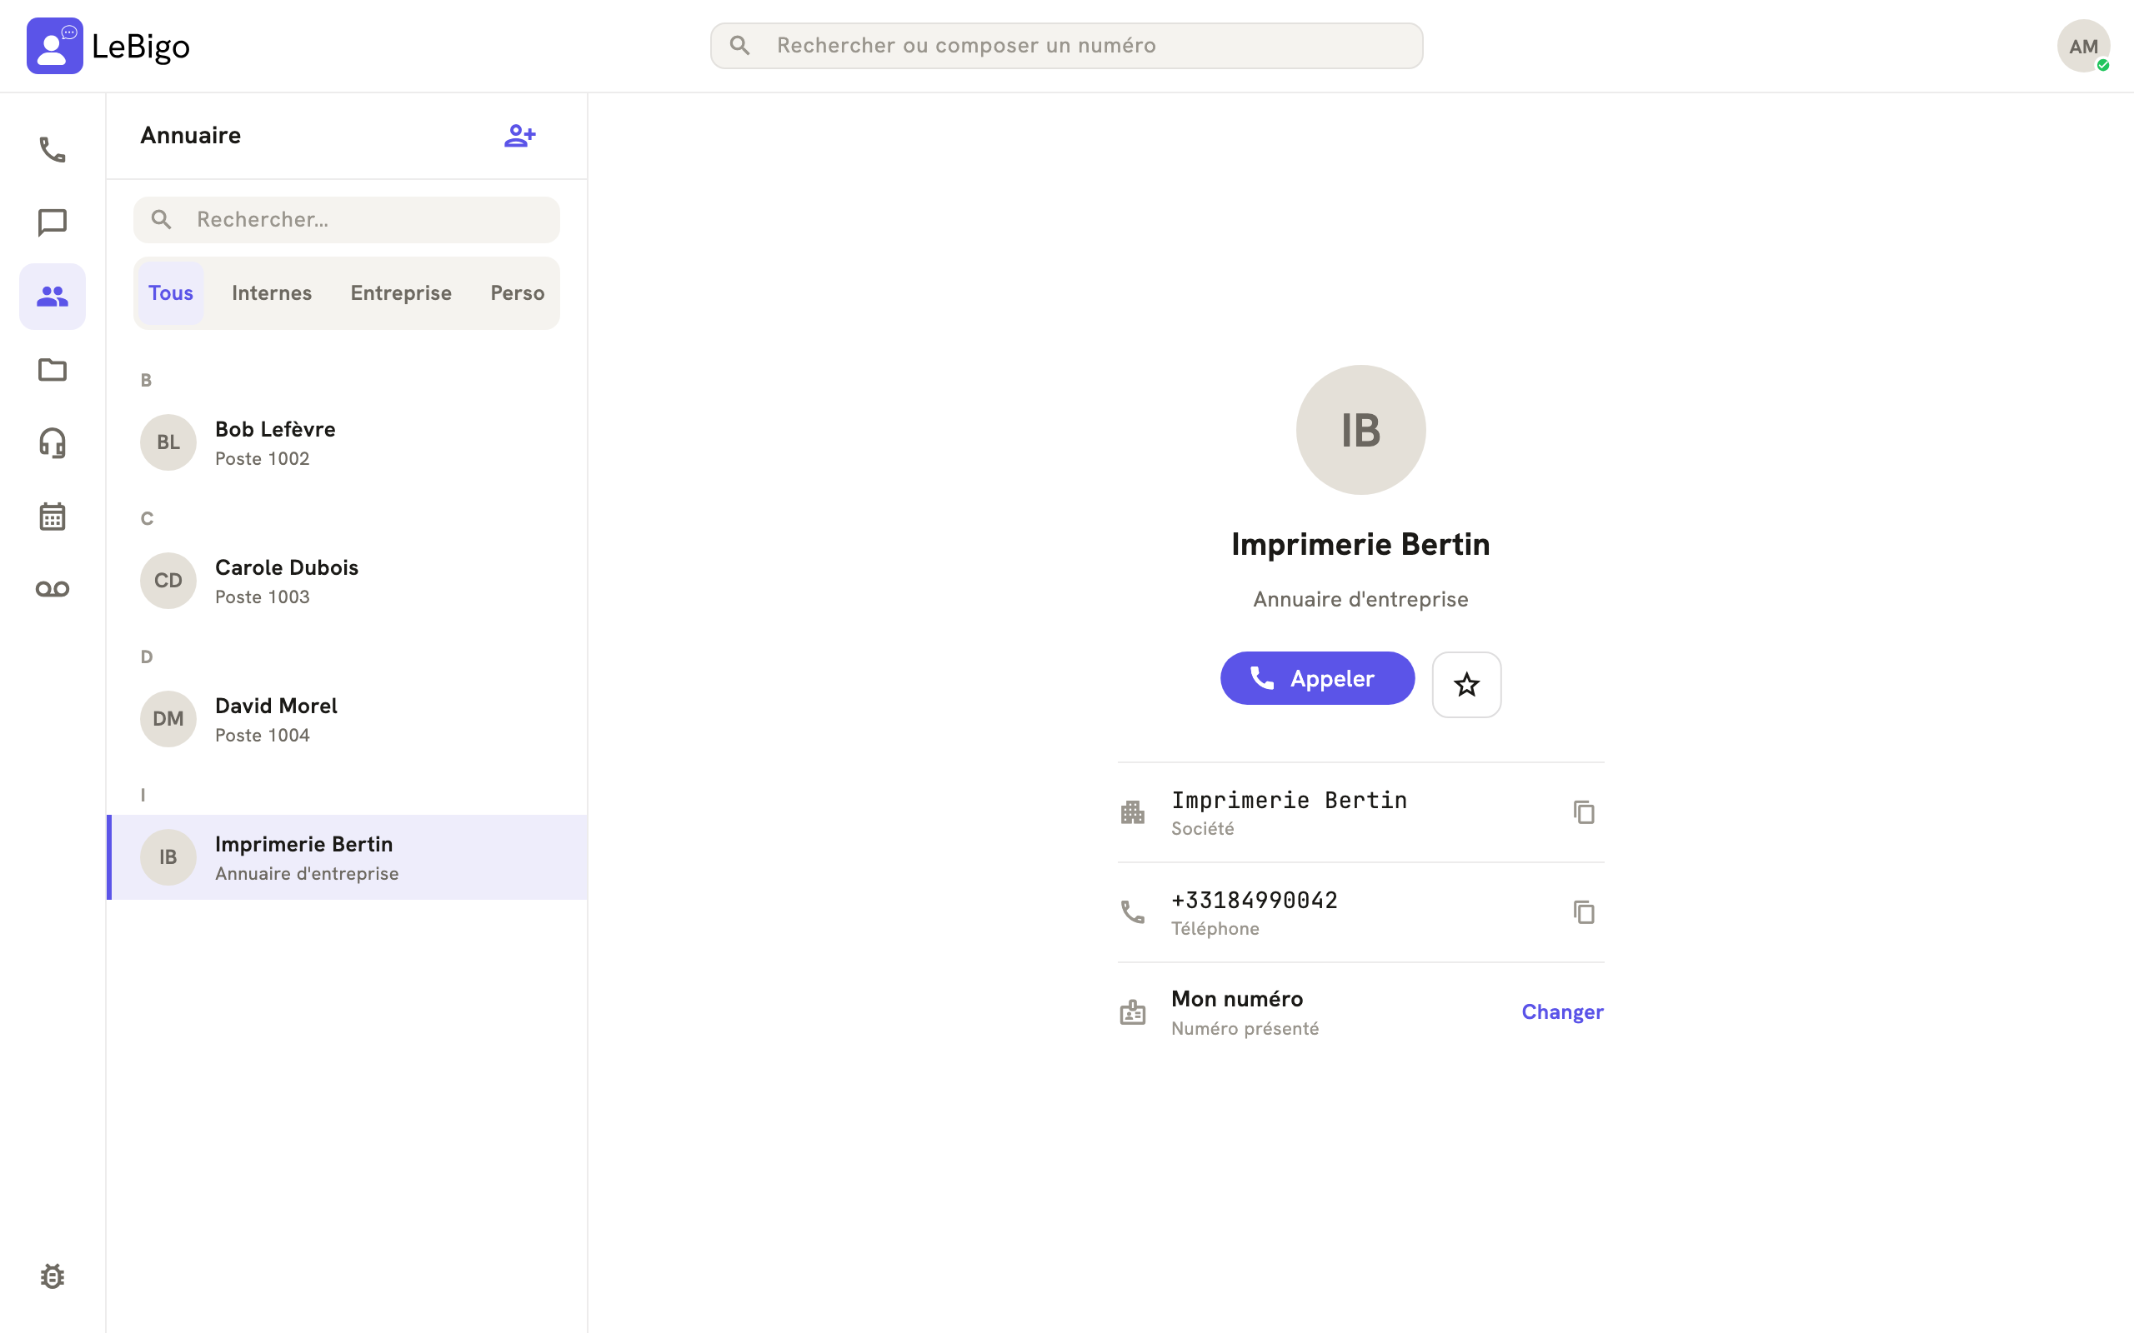2134x1333 pixels.
Task: Select contact Carole Dubois
Action: pos(347,581)
